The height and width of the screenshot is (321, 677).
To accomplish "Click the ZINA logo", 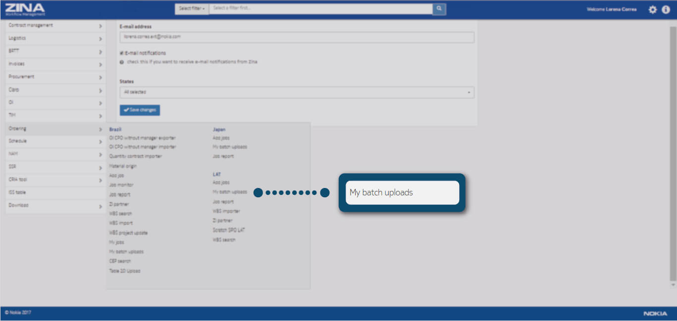I will (x=25, y=9).
